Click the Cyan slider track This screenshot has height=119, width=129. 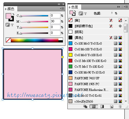(34, 16)
